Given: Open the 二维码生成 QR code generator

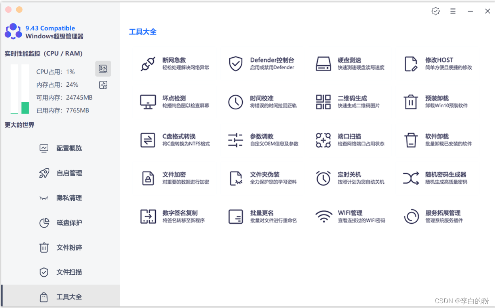Looking at the screenshot, I should [x=348, y=101].
